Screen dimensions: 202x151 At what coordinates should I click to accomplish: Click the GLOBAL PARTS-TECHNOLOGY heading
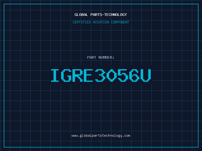coord(101,15)
